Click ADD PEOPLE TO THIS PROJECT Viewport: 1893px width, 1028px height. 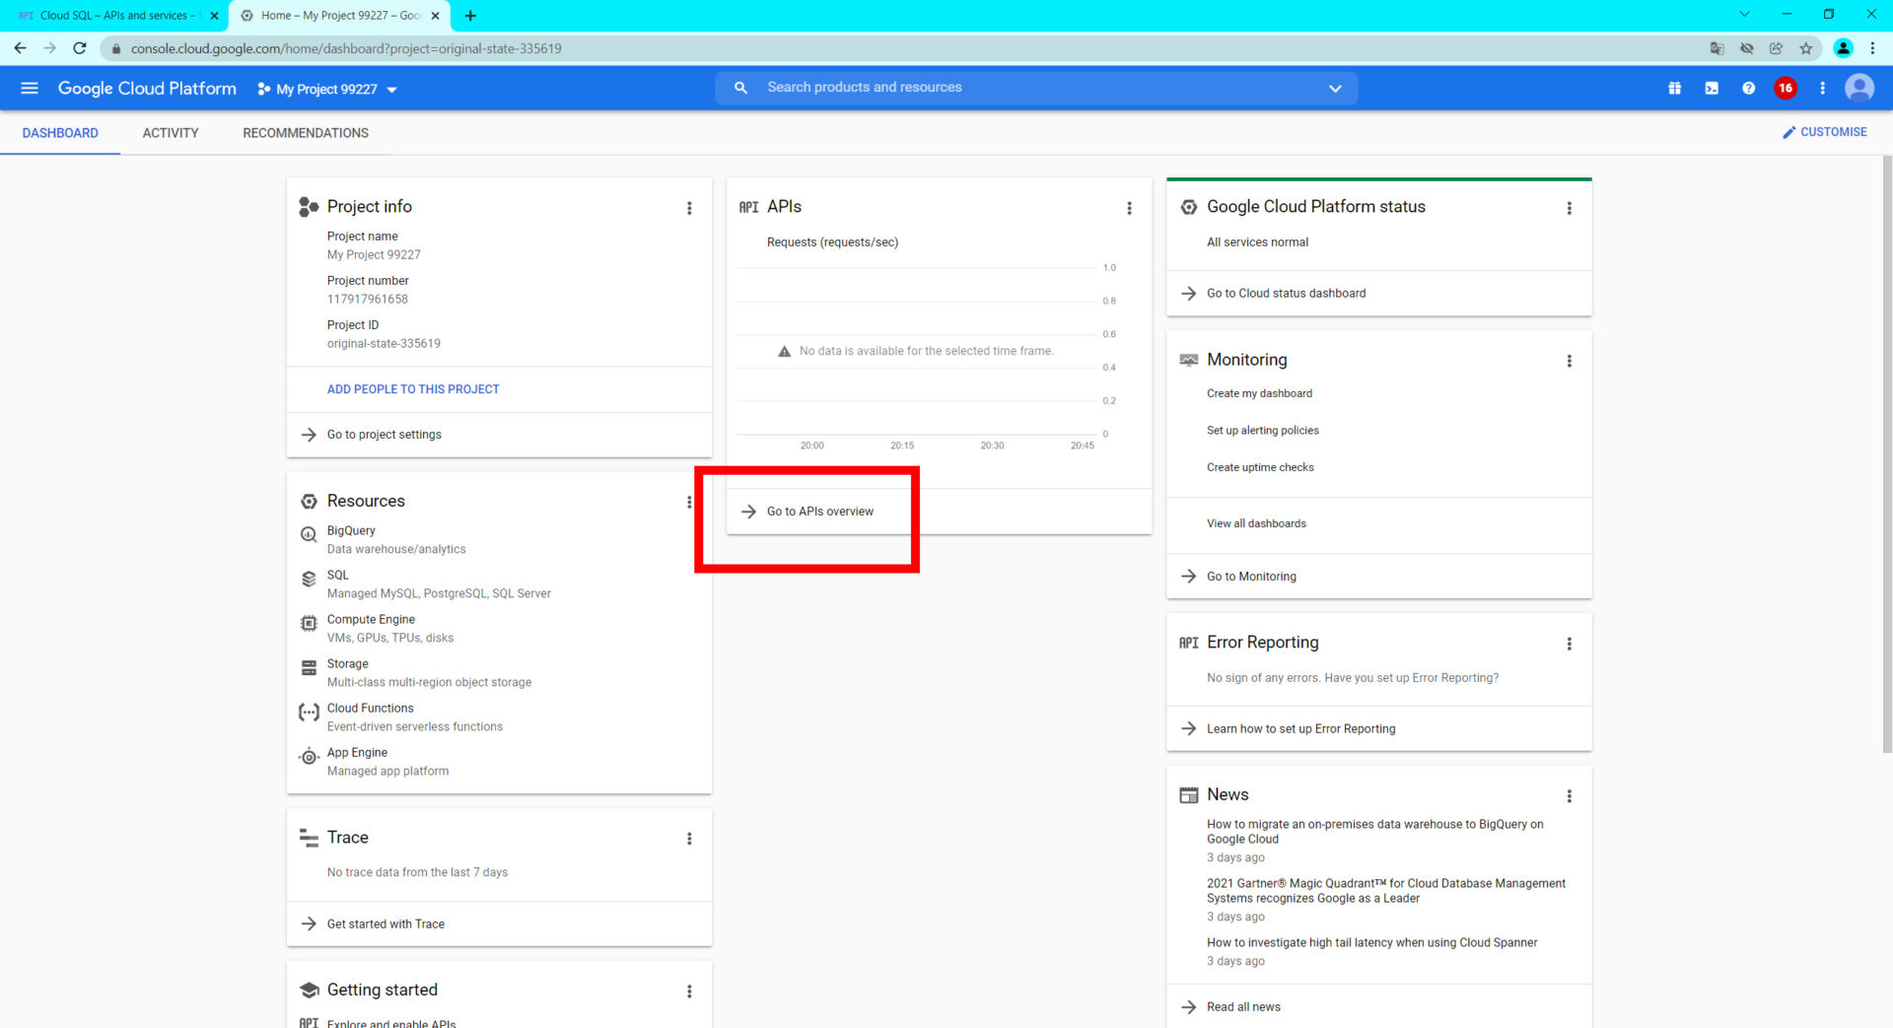point(413,389)
